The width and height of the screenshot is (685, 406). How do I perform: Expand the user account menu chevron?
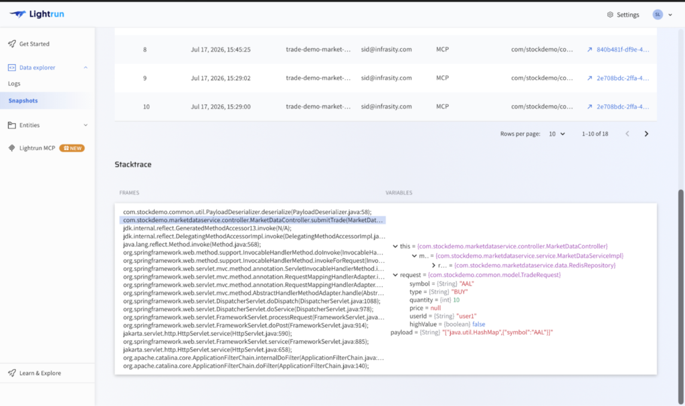[670, 15]
